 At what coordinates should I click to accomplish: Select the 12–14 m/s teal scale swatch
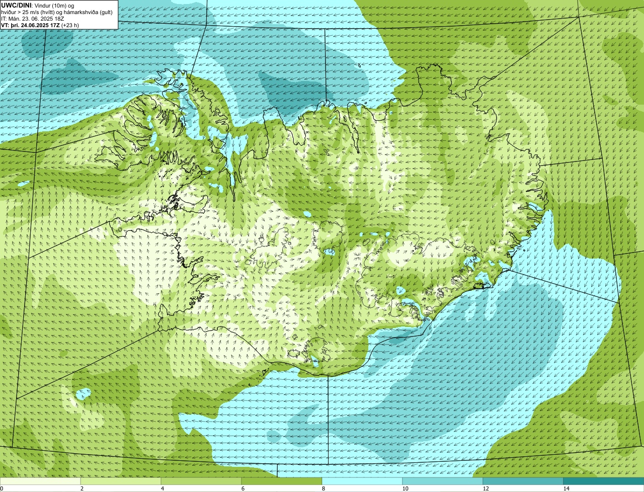coord(523,481)
